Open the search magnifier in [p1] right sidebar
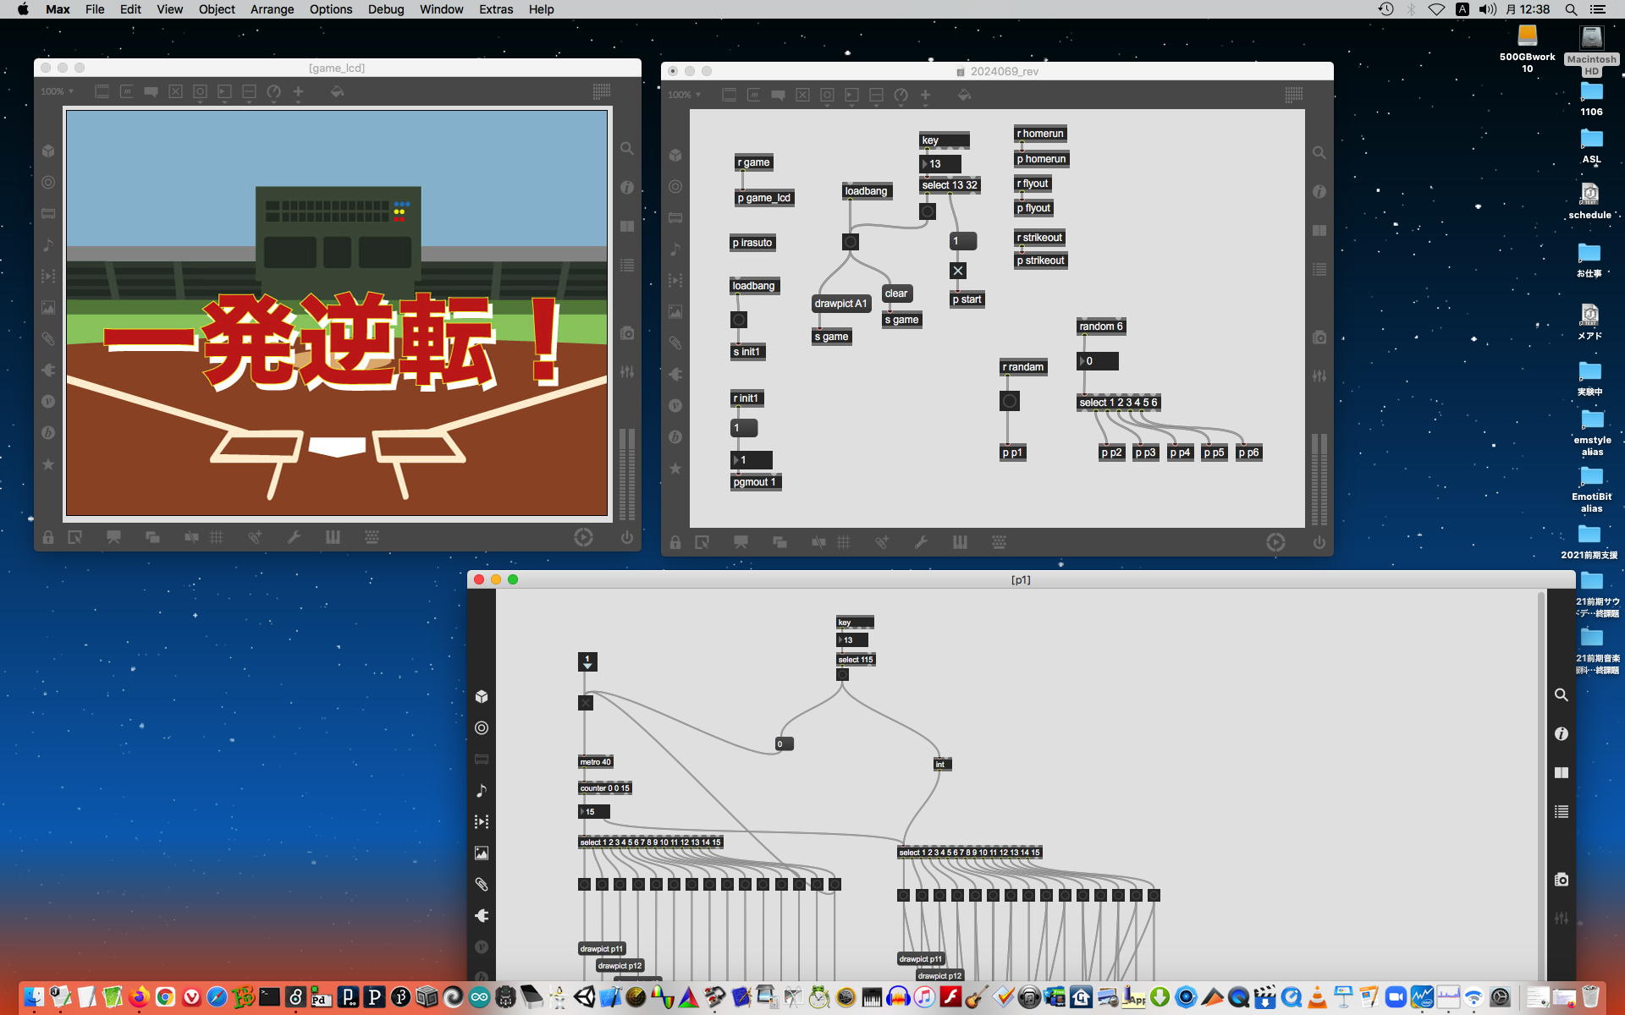Viewport: 1625px width, 1015px height. coord(1562,694)
